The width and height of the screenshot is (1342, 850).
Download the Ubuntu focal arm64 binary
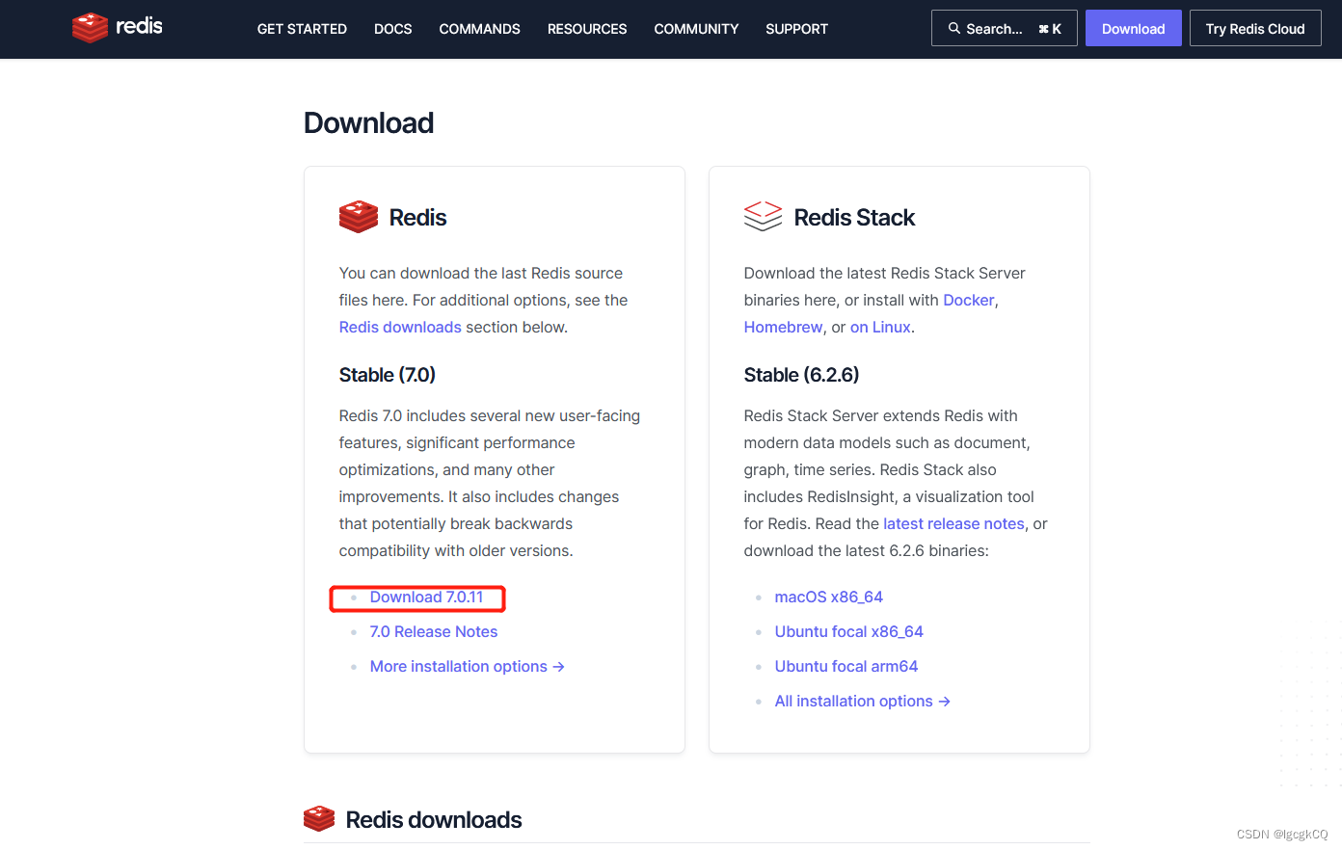(846, 667)
